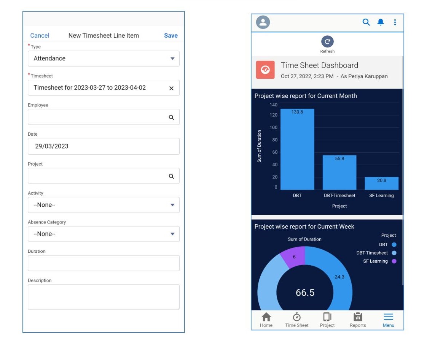Search projects using the Project lookup icon
This screenshot has height=342, width=427.
[171, 176]
